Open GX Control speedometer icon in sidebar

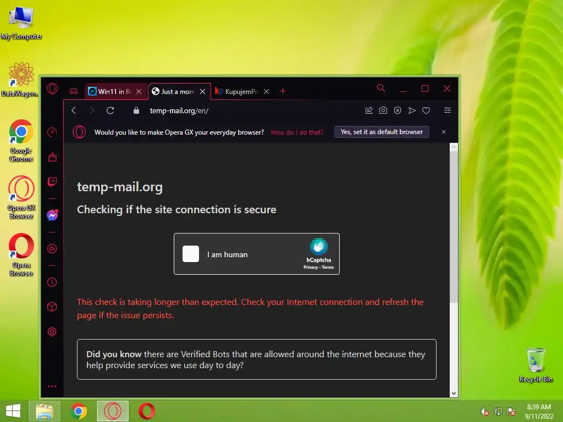click(52, 132)
